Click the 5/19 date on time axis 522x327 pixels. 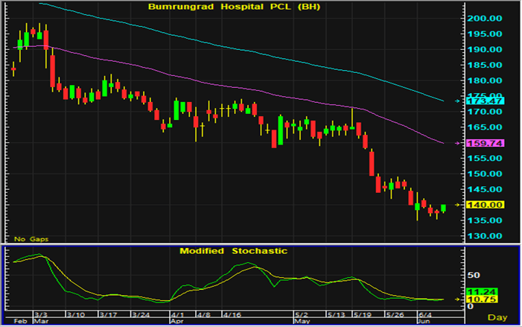coord(363,314)
